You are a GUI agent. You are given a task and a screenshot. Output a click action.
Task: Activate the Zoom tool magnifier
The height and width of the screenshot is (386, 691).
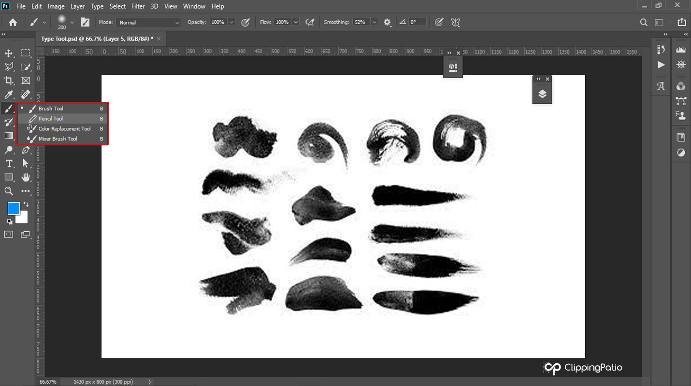point(9,191)
